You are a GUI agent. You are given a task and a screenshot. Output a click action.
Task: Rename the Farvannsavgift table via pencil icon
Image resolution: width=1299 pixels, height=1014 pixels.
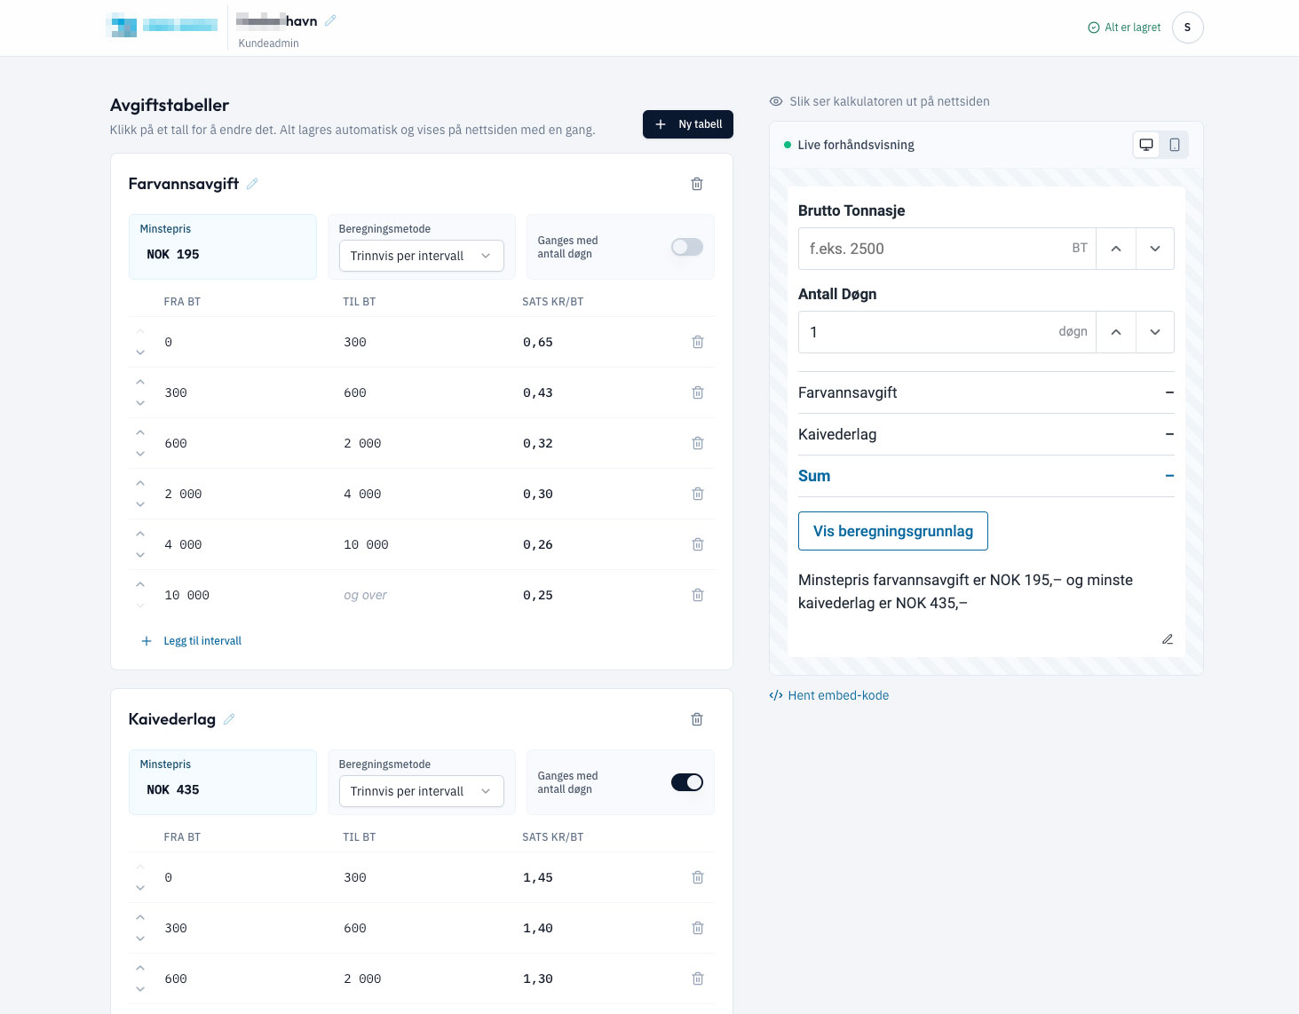(252, 184)
